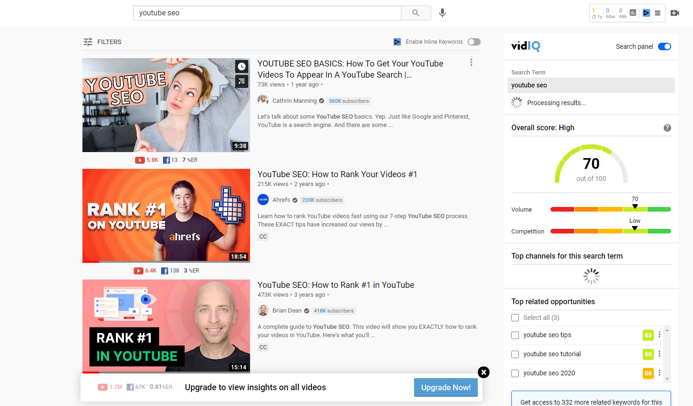Click the Facebook 138 shares icon
693x406 pixels.
tap(164, 271)
